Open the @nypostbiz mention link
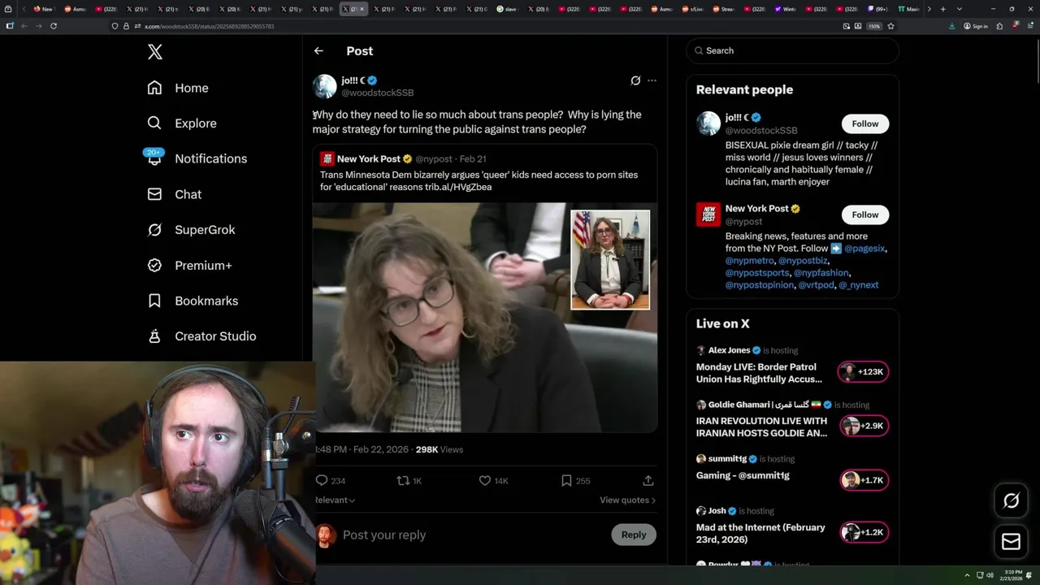The height and width of the screenshot is (585, 1040). tap(803, 261)
